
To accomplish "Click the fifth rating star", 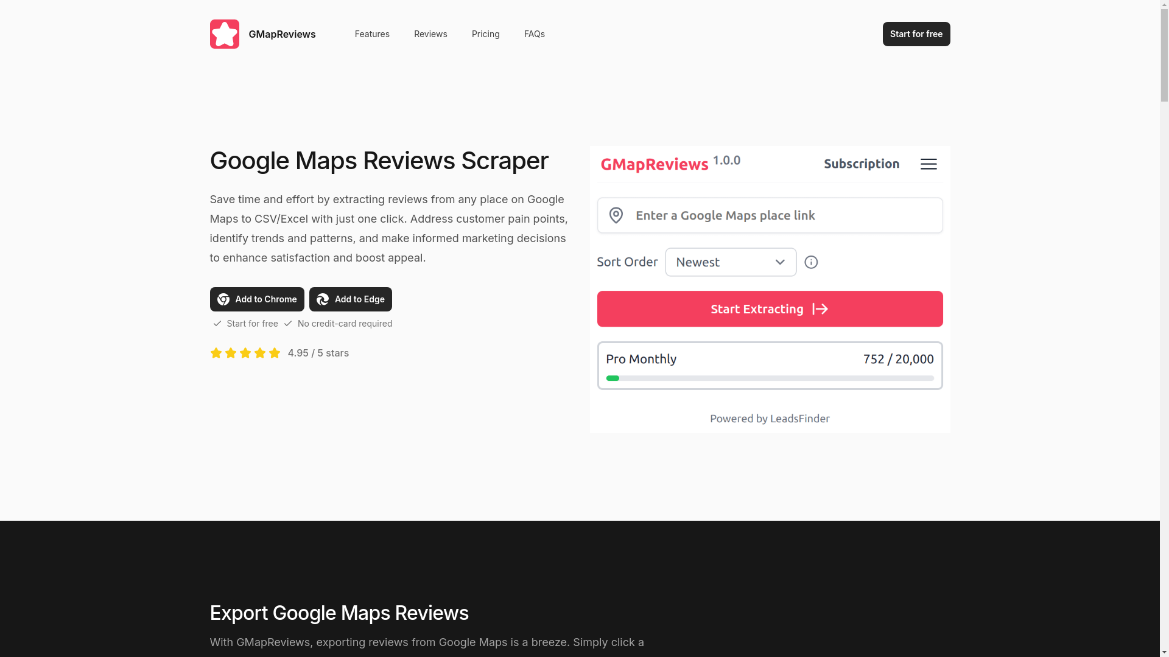I will pos(274,353).
